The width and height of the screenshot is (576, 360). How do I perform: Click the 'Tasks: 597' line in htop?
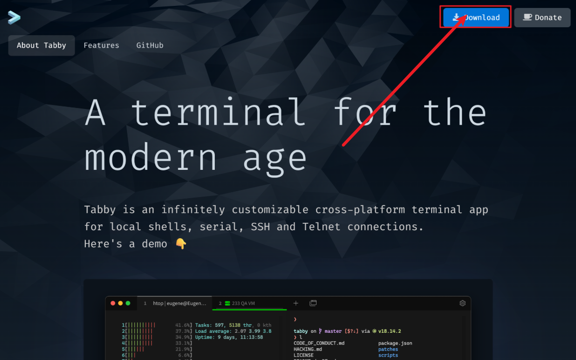pos(233,325)
